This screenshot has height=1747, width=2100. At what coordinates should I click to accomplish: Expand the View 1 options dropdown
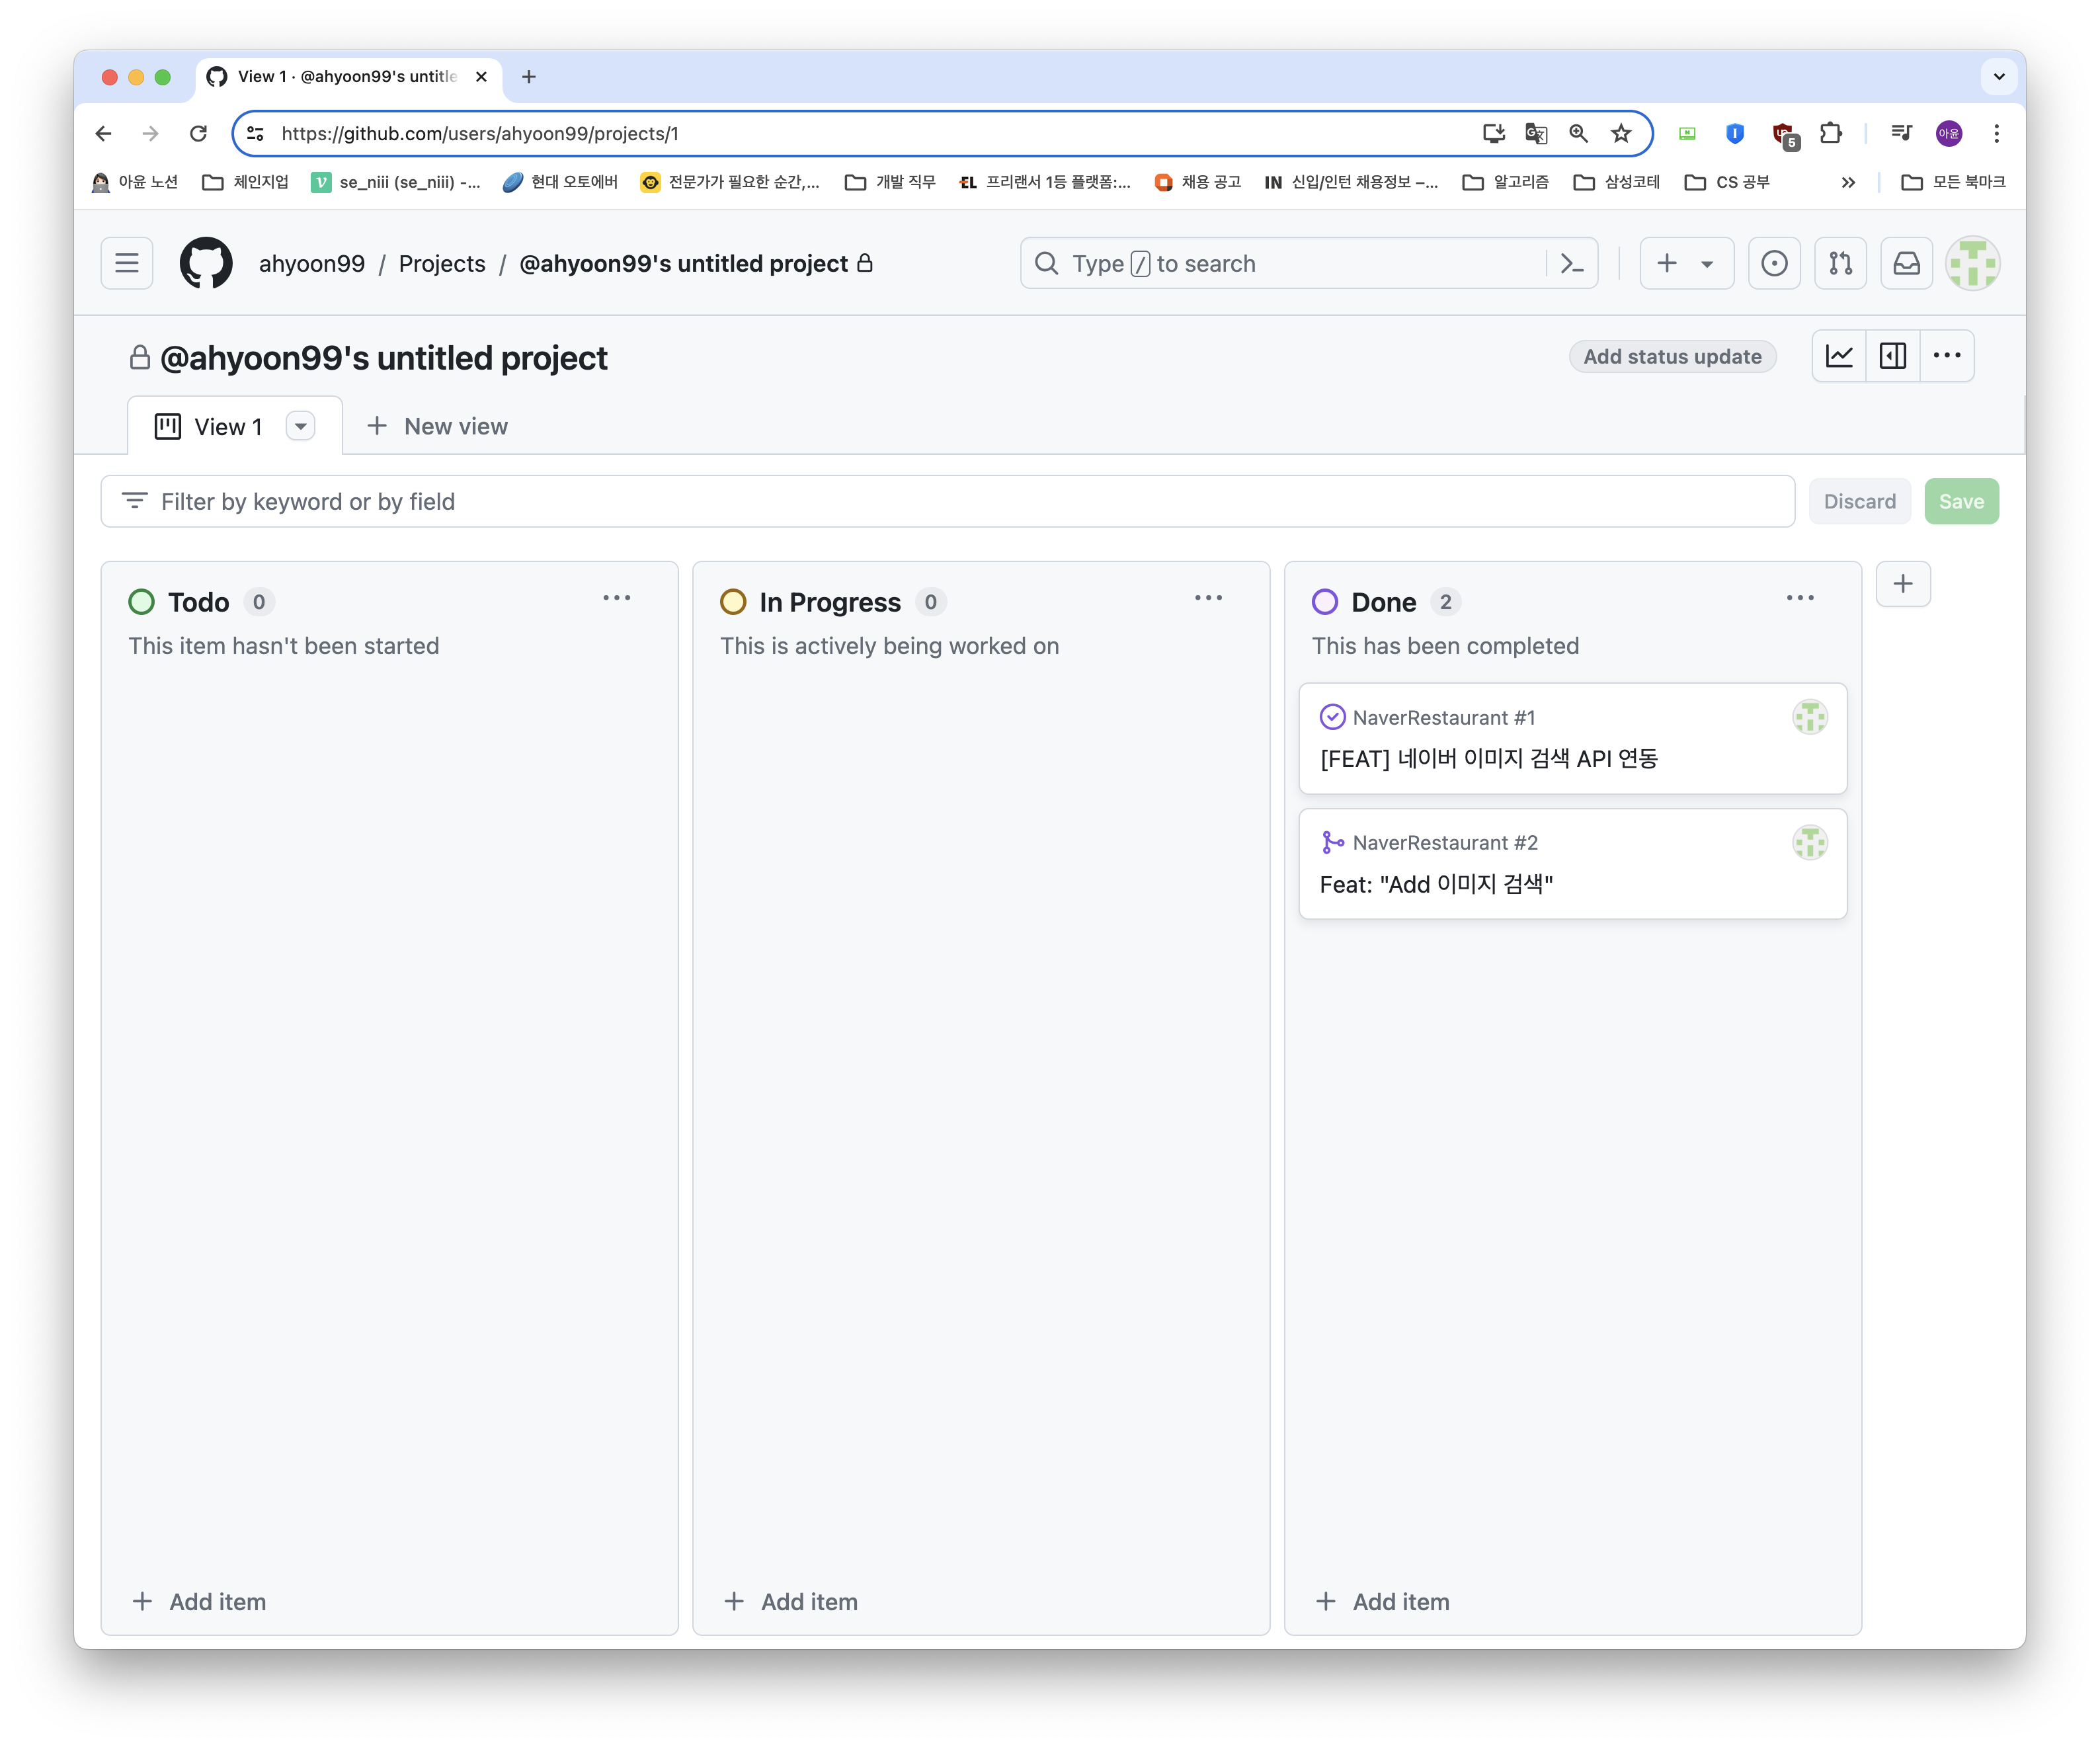(300, 427)
